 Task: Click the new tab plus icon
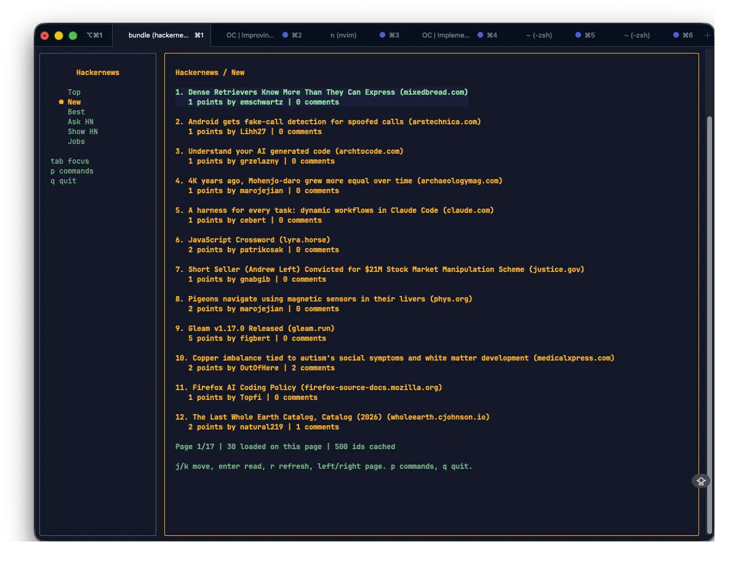(707, 36)
